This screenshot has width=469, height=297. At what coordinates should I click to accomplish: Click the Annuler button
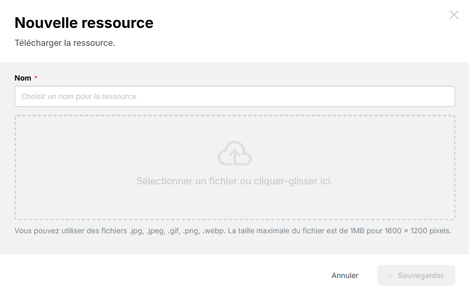pos(344,275)
